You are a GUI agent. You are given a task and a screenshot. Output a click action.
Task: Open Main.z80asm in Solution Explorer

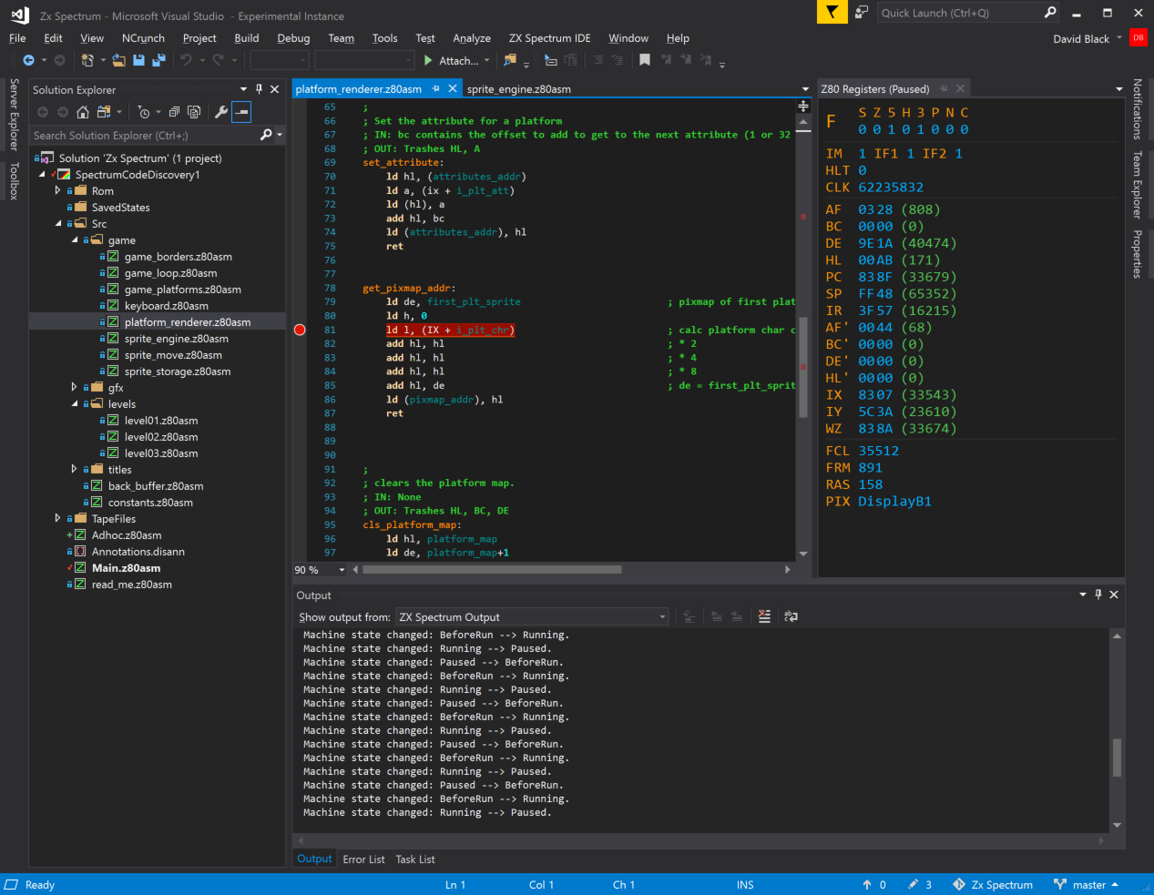tap(126, 568)
